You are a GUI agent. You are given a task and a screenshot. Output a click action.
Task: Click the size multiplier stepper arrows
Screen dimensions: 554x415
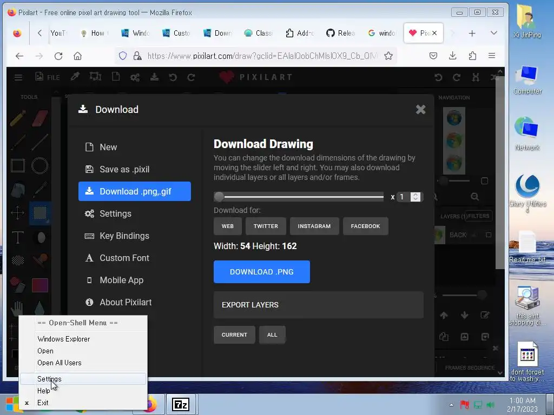[416, 197]
